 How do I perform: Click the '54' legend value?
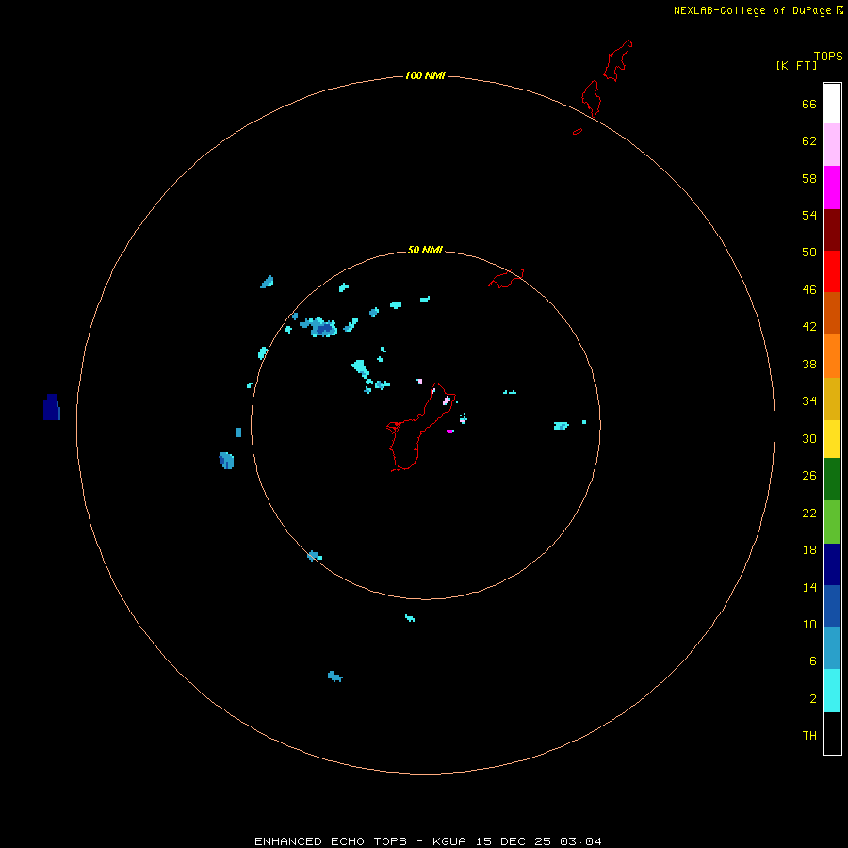[809, 215]
